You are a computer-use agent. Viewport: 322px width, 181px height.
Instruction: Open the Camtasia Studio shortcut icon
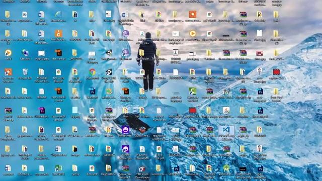193,92
